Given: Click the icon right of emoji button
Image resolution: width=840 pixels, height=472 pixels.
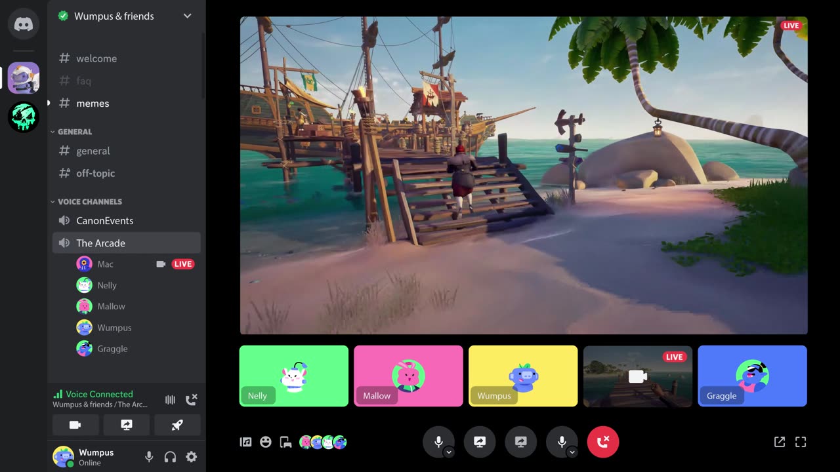Looking at the screenshot, I should point(285,442).
